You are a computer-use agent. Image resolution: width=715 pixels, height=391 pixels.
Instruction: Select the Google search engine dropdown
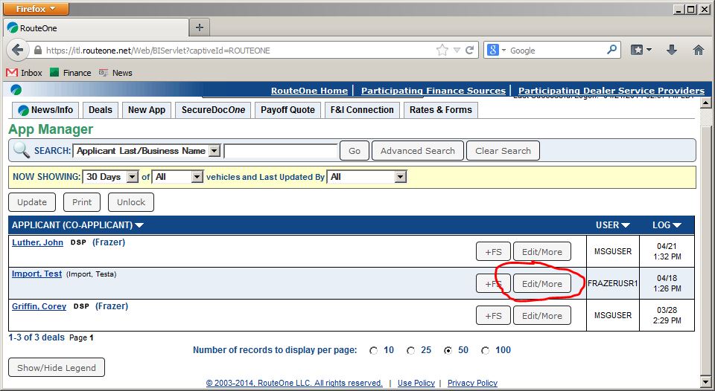pyautogui.click(x=496, y=50)
